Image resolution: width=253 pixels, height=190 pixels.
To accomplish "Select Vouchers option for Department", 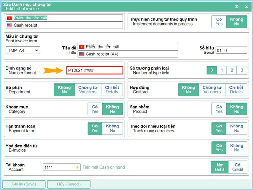I will click(x=88, y=89).
